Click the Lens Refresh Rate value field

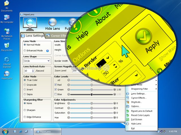pos(28,71)
